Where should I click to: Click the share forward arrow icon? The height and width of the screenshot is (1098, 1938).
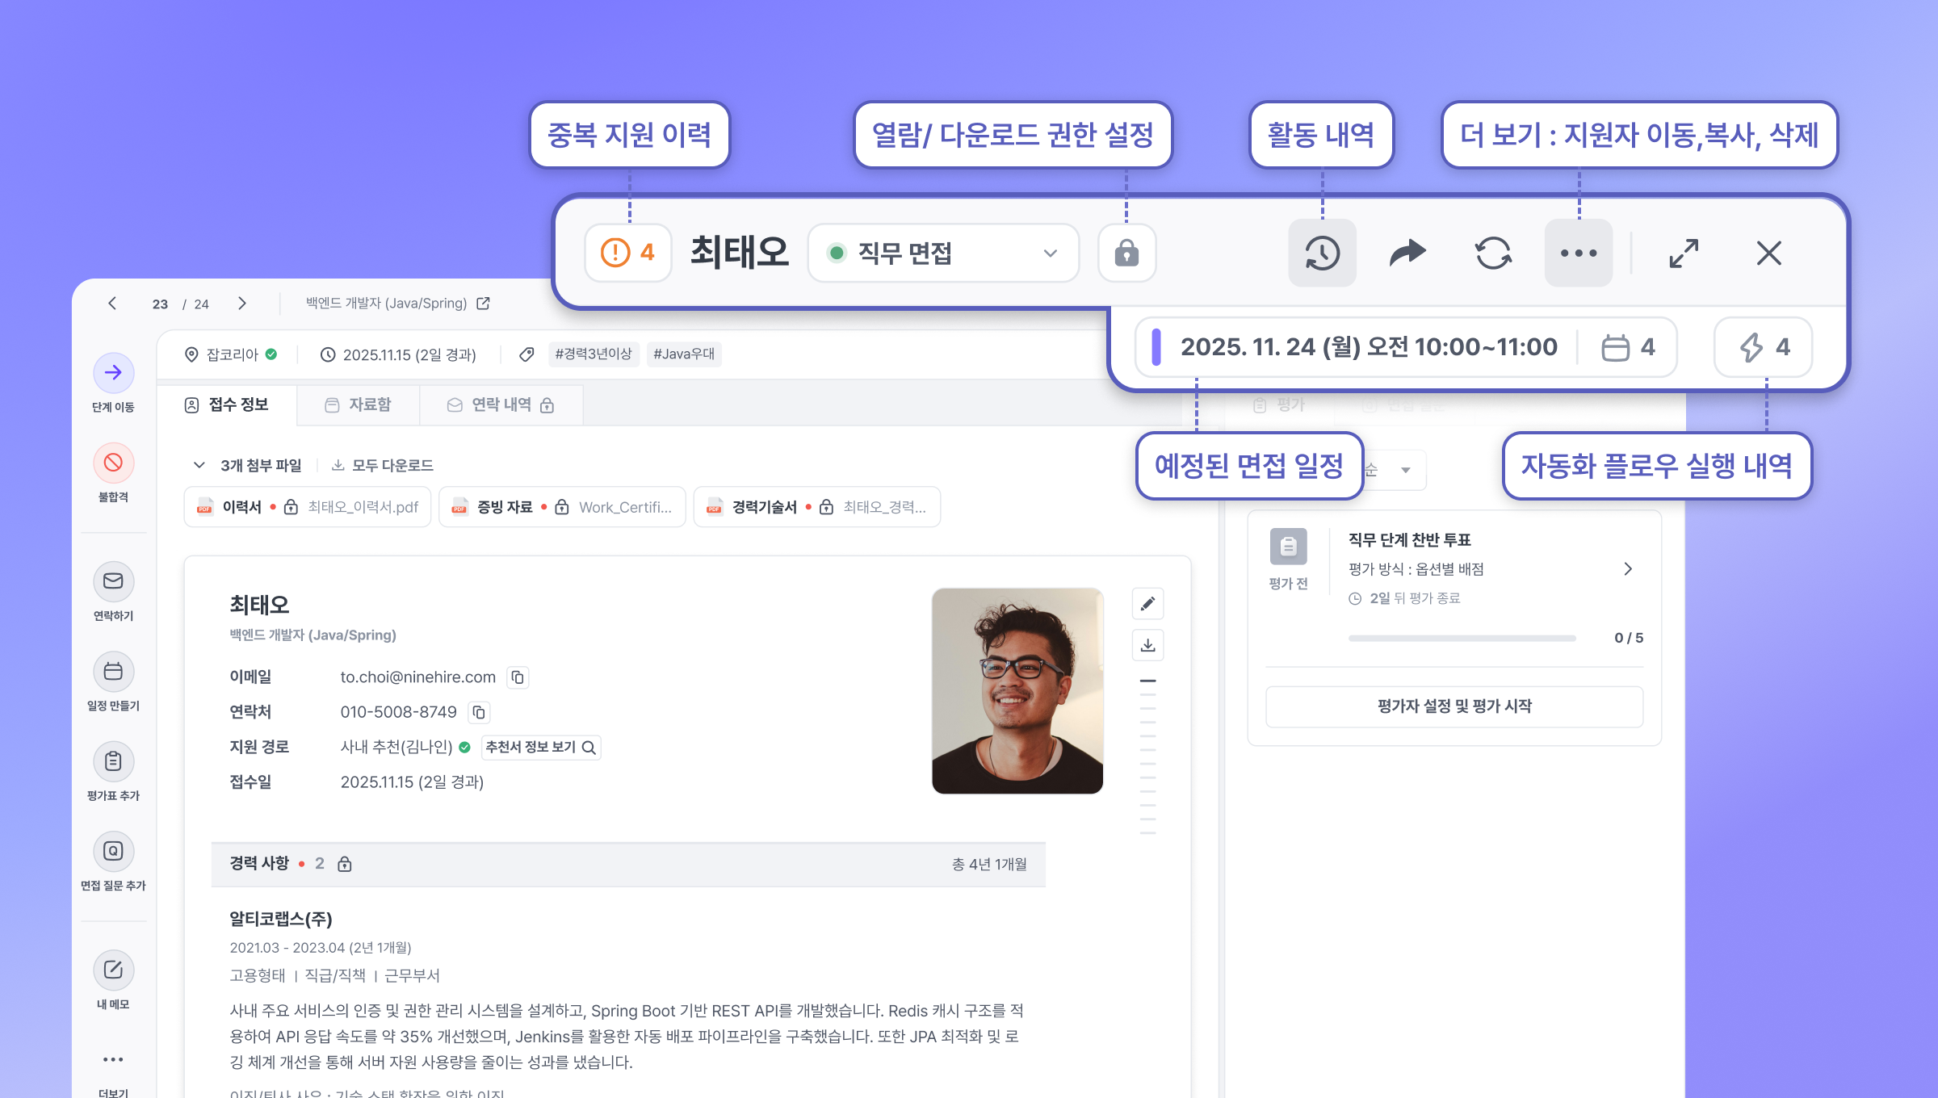(x=1407, y=254)
